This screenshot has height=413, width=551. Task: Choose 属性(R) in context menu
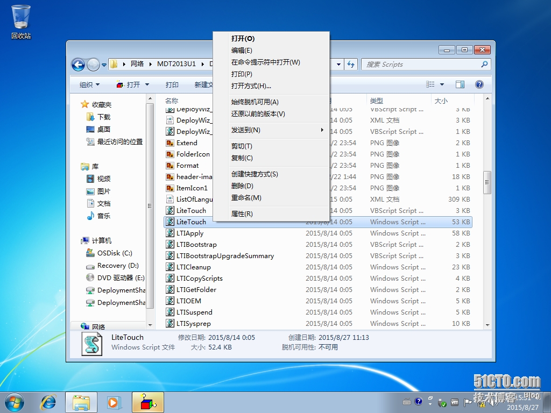271,214
